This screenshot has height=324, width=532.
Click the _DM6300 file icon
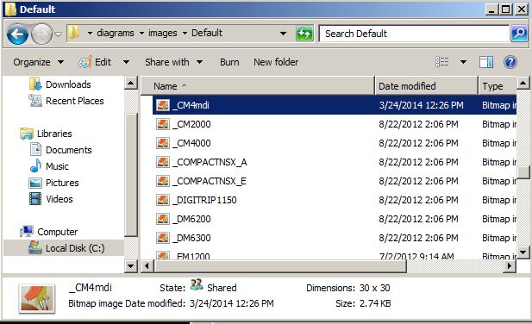coord(162,238)
